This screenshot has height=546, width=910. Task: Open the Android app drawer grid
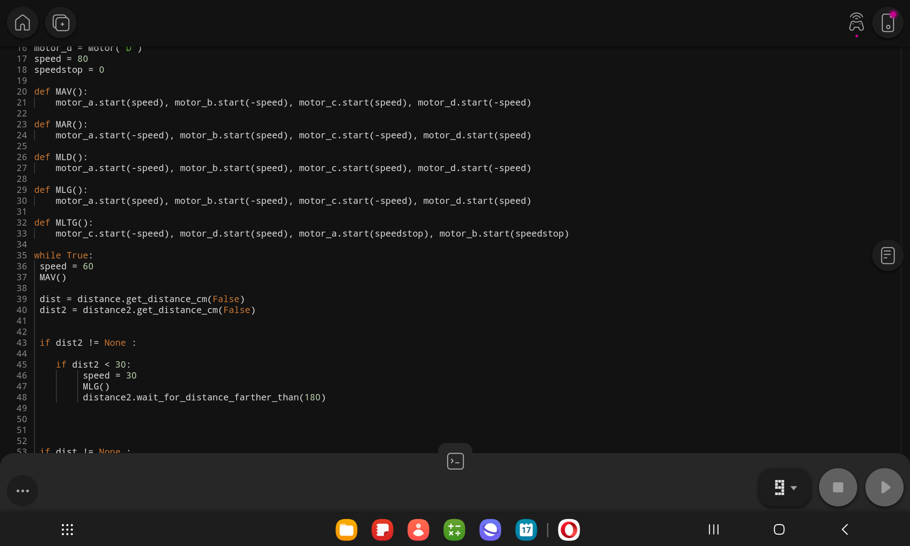[67, 529]
